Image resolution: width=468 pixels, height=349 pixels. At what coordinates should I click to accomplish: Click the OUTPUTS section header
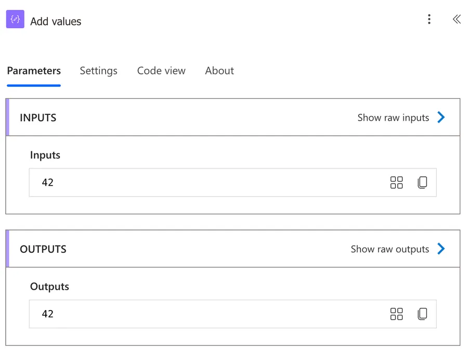(x=43, y=249)
